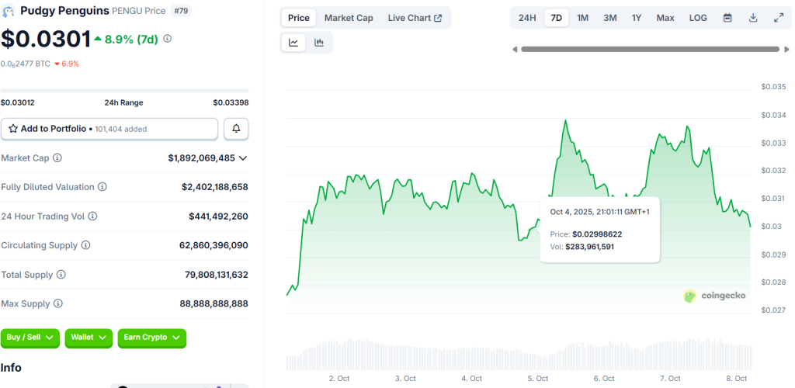
Task: Expand chart to fullscreen
Action: click(779, 18)
